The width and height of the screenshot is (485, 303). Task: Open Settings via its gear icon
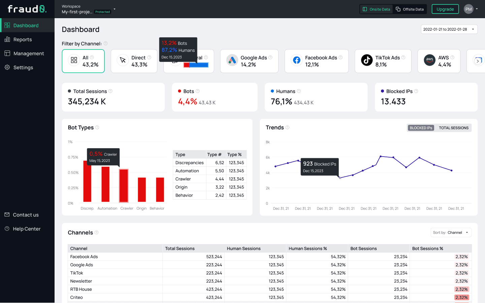pos(7,67)
